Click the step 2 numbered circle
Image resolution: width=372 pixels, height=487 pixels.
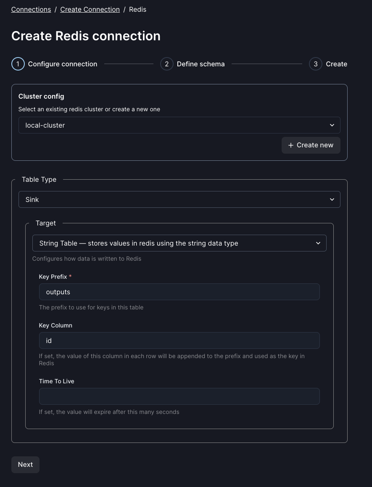point(166,64)
